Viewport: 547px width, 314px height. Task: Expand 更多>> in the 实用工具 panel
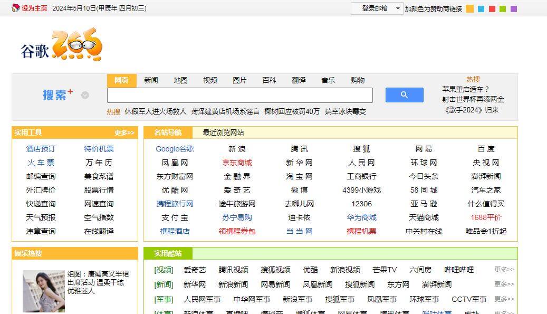124,132
